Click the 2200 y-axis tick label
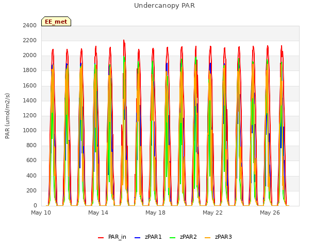Image resolution: width=330 pixels, height=247 pixels. 30,40
